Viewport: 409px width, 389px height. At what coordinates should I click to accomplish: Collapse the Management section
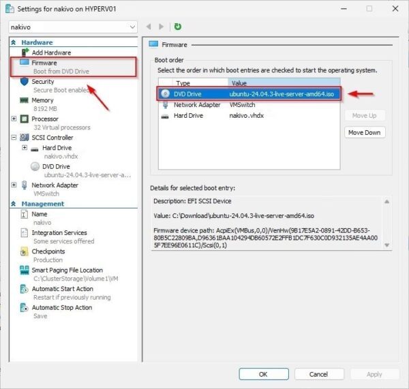pos(14,204)
